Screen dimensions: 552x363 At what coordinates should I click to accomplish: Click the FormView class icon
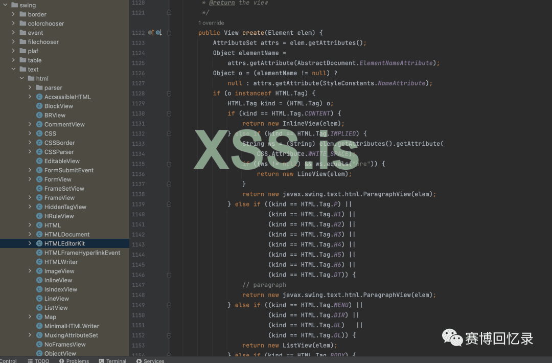point(39,179)
